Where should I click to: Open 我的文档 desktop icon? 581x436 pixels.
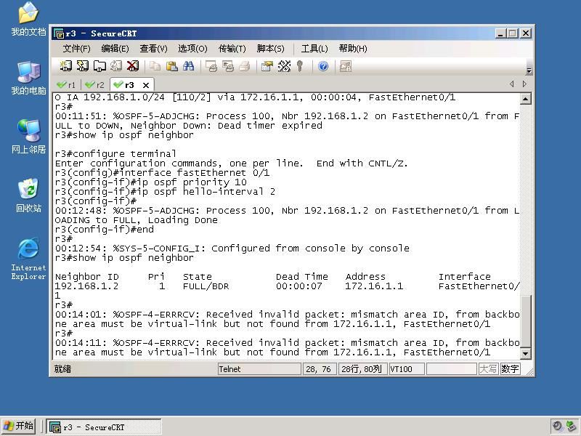[28, 20]
